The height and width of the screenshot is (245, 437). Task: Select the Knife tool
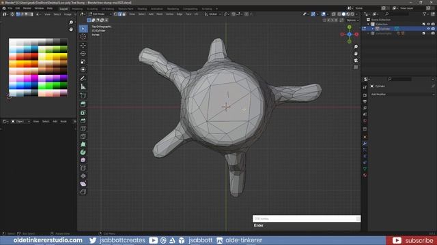pyautogui.click(x=83, y=136)
